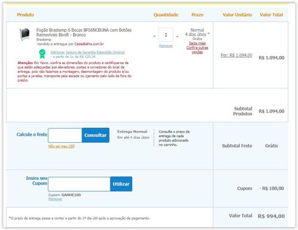This screenshot has height=230, width=298.
Task: Click the Prazo column header
Action: click(x=197, y=15)
